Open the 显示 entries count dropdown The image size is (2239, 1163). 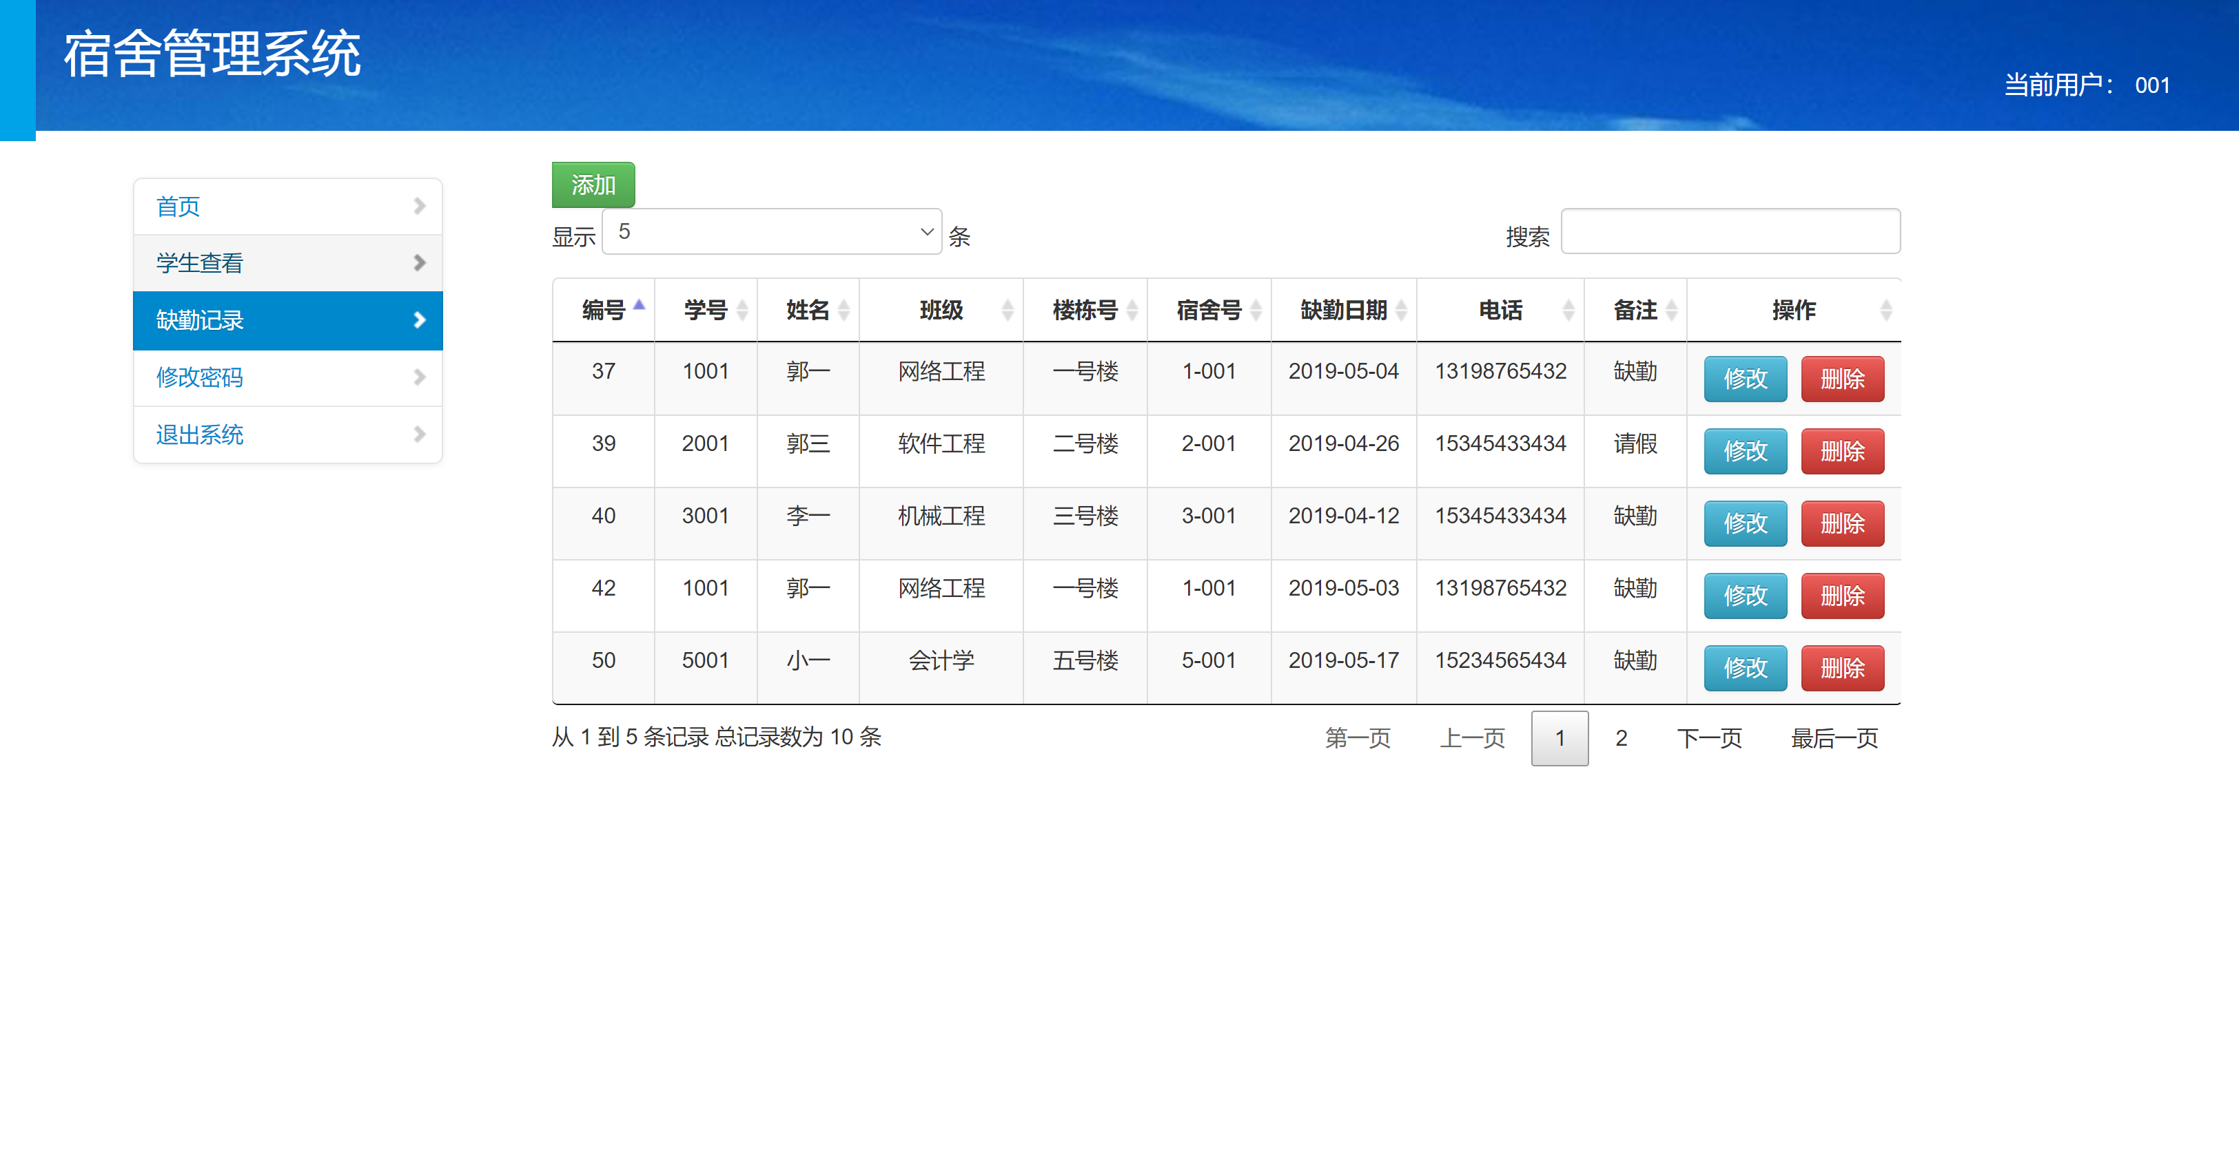(x=771, y=232)
